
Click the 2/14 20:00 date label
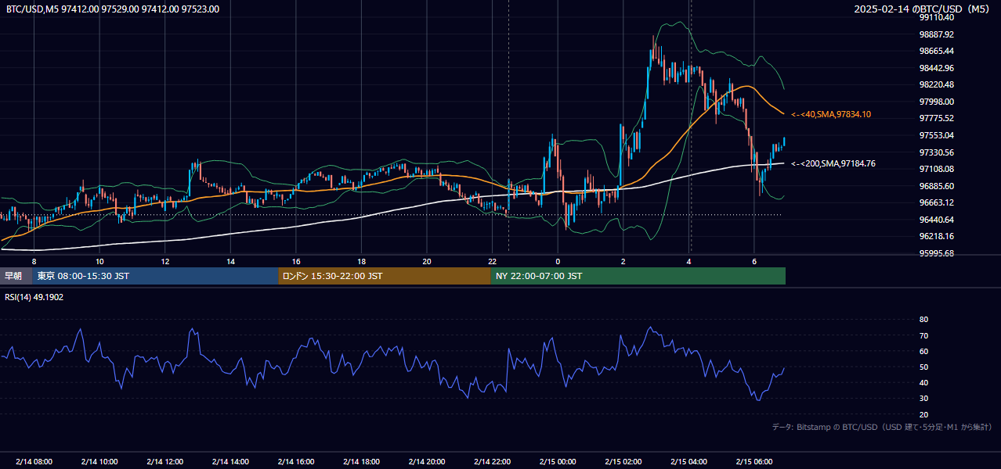coord(427,461)
